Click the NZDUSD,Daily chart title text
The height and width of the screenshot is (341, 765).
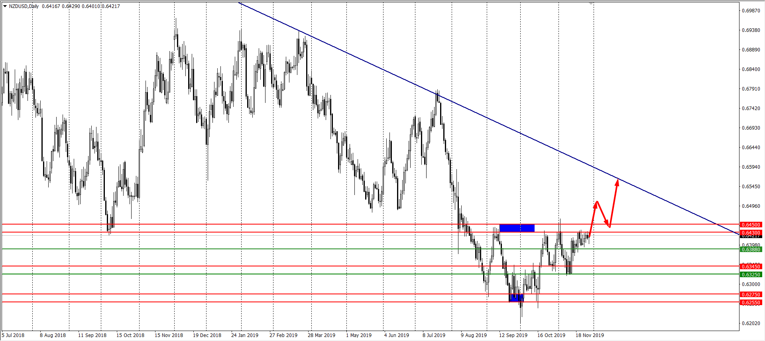[x=24, y=6]
